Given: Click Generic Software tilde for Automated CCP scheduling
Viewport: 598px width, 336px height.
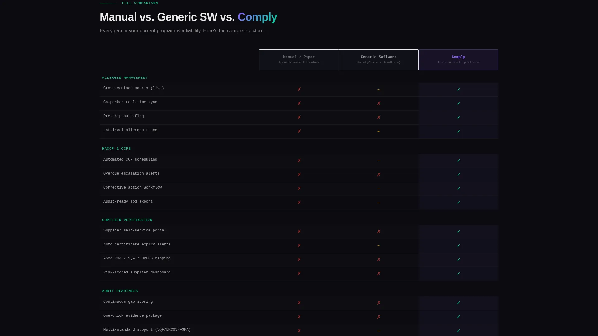Looking at the screenshot, I should (379, 161).
